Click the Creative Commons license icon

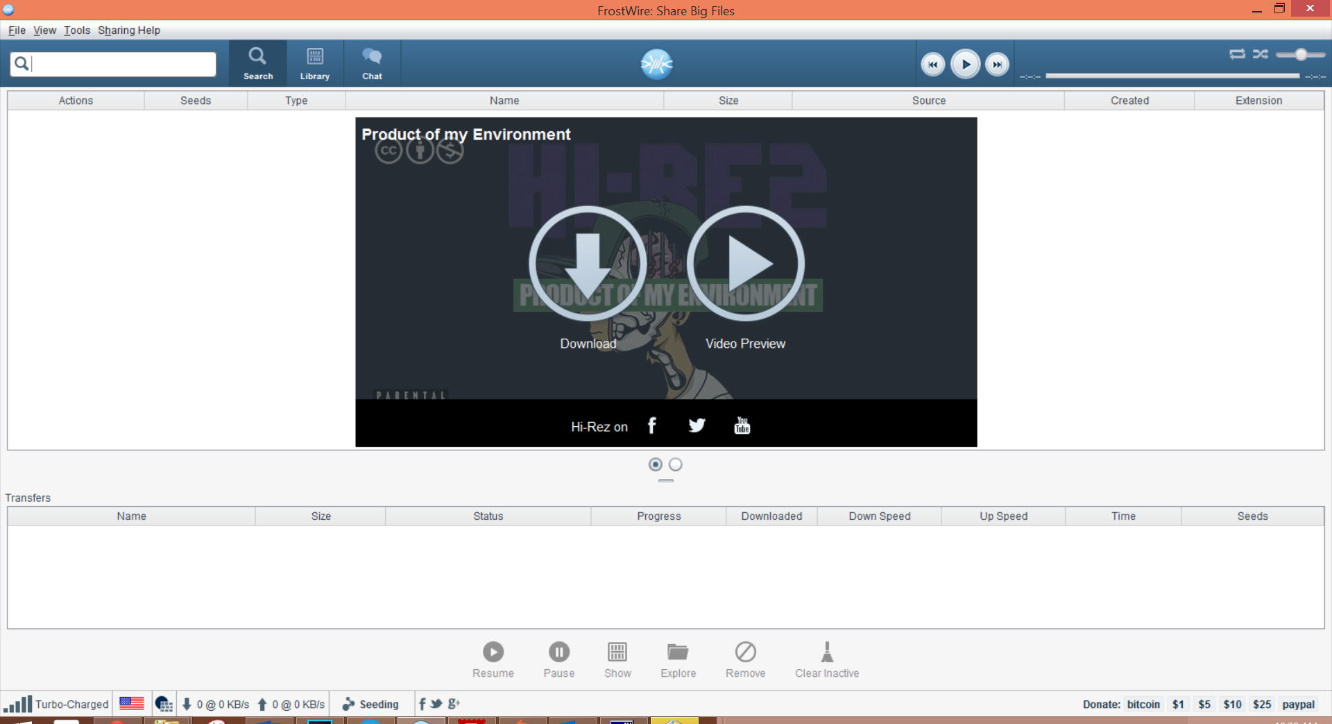click(388, 150)
